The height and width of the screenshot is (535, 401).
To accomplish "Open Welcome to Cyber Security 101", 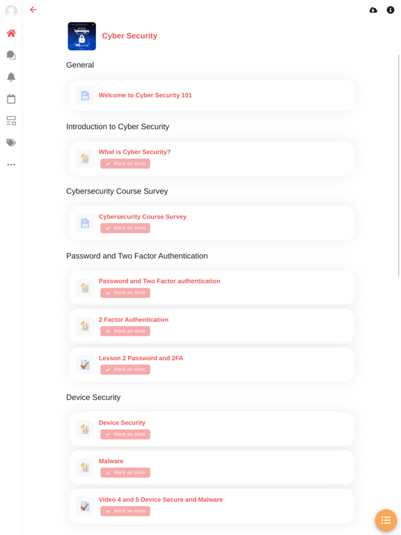I will tap(146, 95).
